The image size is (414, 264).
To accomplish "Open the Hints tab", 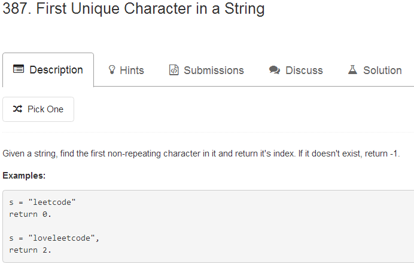I will point(132,70).
